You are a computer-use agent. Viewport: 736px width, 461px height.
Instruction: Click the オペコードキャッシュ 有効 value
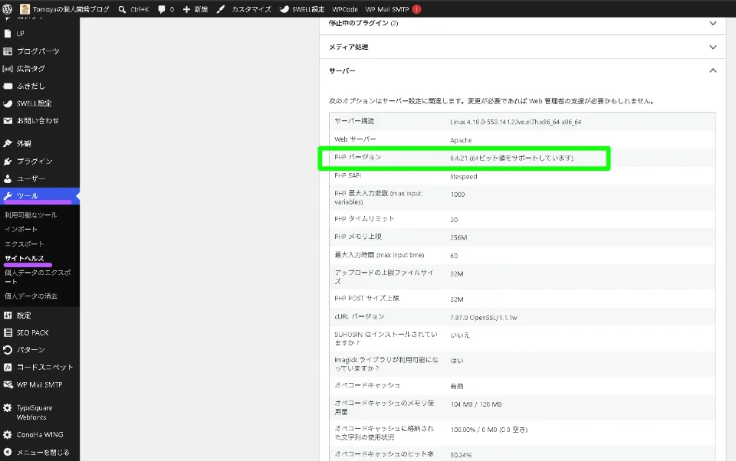[457, 386]
